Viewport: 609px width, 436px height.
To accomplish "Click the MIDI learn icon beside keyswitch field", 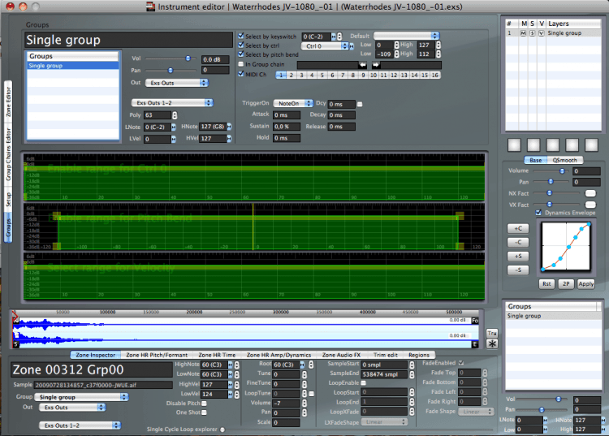I will click(333, 37).
